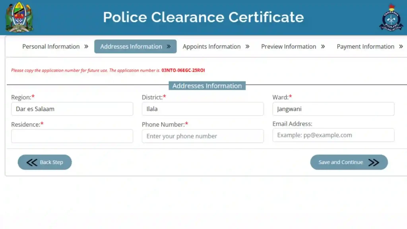Go to Appoints Information step tab
The image size is (407, 229).
(x=216, y=47)
